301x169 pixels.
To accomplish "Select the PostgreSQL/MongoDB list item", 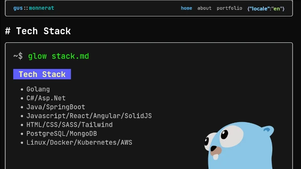I will 62,133.
